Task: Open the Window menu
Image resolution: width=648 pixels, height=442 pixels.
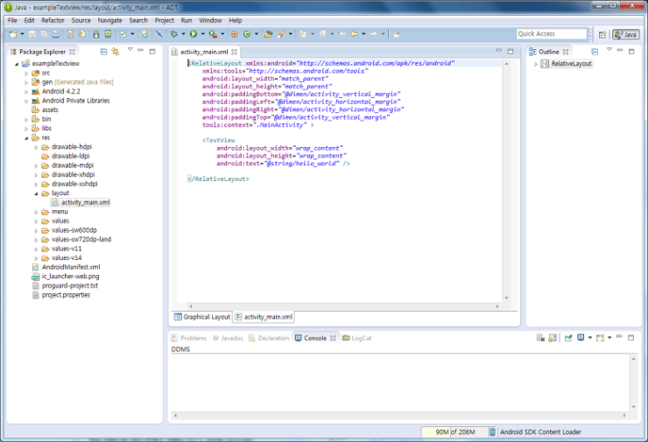Action: (210, 20)
